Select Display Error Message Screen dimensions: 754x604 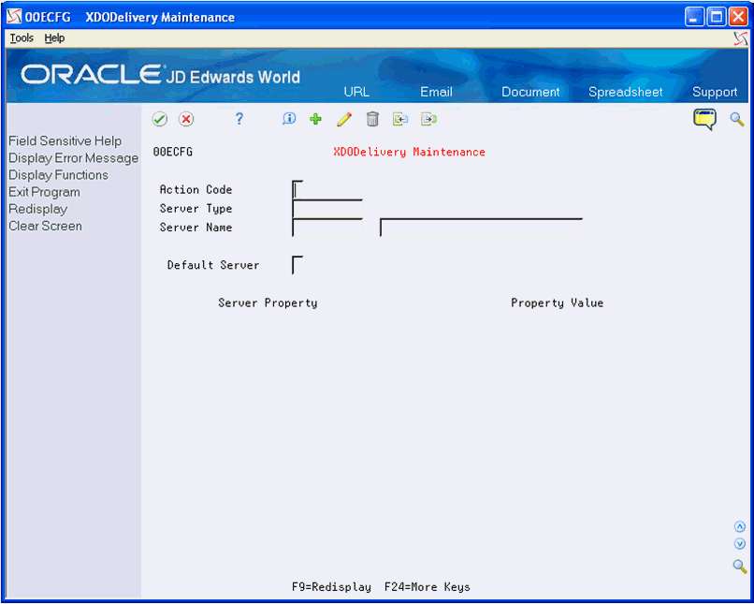73,158
